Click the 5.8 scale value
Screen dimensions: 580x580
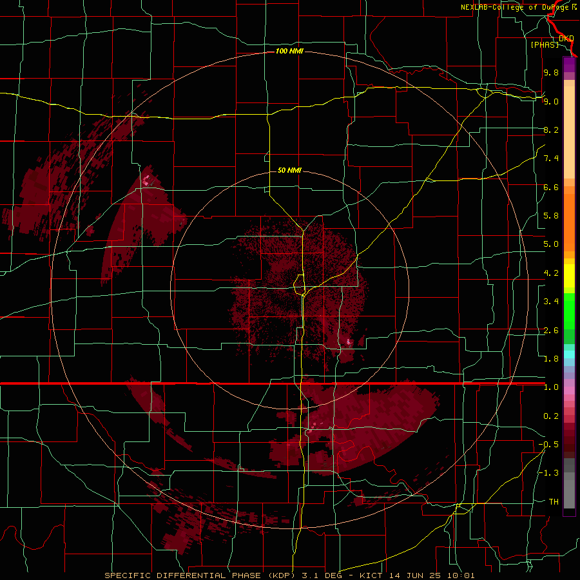click(x=551, y=216)
